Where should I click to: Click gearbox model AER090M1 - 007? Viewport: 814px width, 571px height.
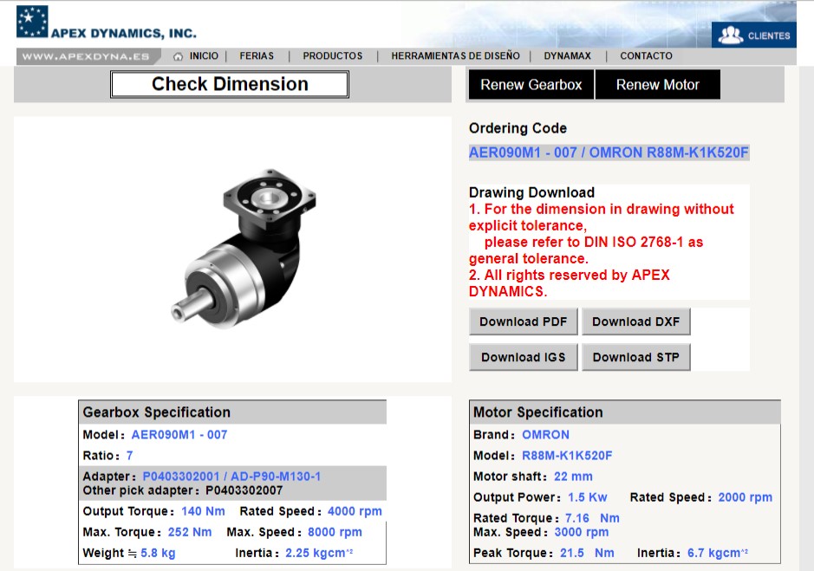pos(179,434)
